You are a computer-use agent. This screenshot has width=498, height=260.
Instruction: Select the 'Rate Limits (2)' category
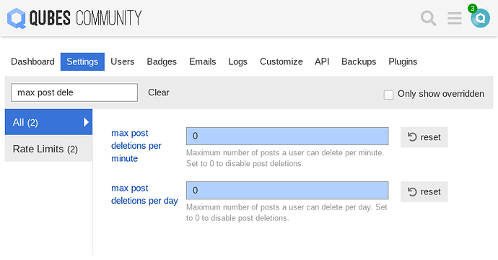(48, 149)
